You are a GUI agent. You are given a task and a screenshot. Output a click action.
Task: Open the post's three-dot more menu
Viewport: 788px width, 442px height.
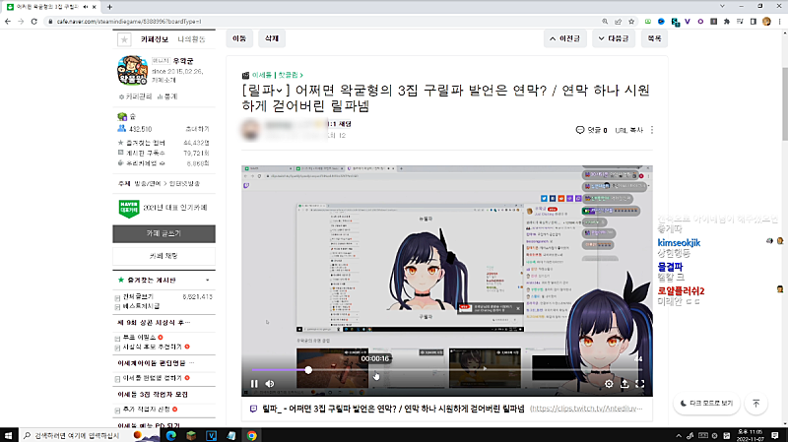point(652,129)
